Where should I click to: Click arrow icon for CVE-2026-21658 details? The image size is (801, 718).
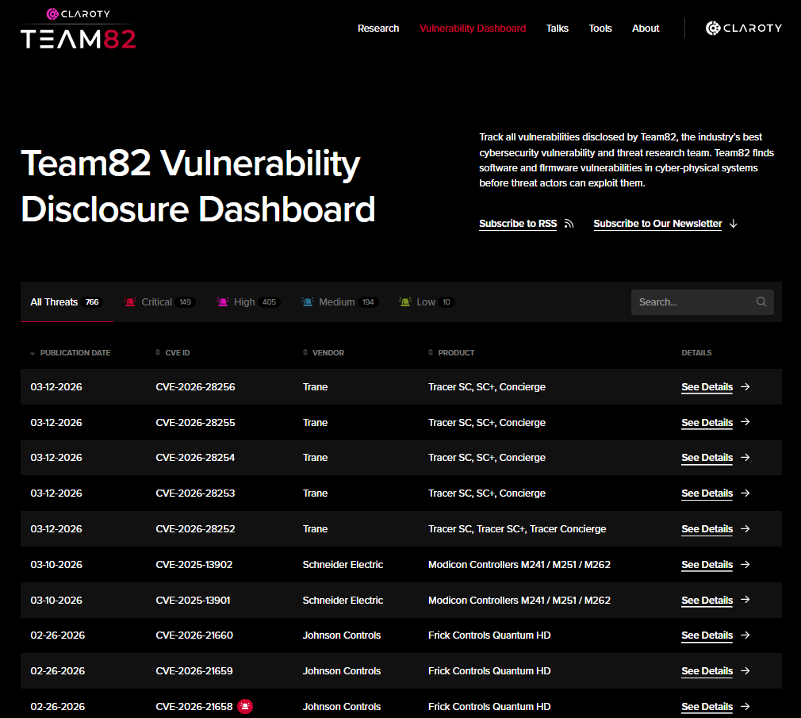click(x=745, y=707)
